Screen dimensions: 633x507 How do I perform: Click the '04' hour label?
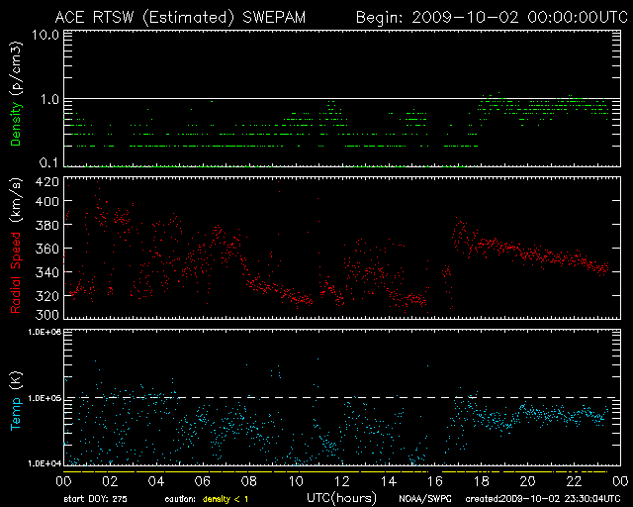pyautogui.click(x=156, y=481)
